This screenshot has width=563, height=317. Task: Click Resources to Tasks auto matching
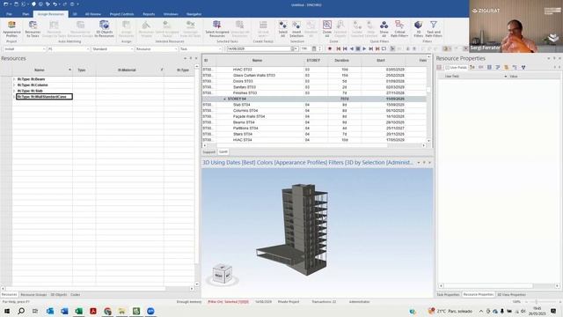pos(33,29)
